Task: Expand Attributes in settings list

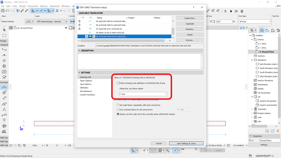Action: pyautogui.click(x=79, y=88)
